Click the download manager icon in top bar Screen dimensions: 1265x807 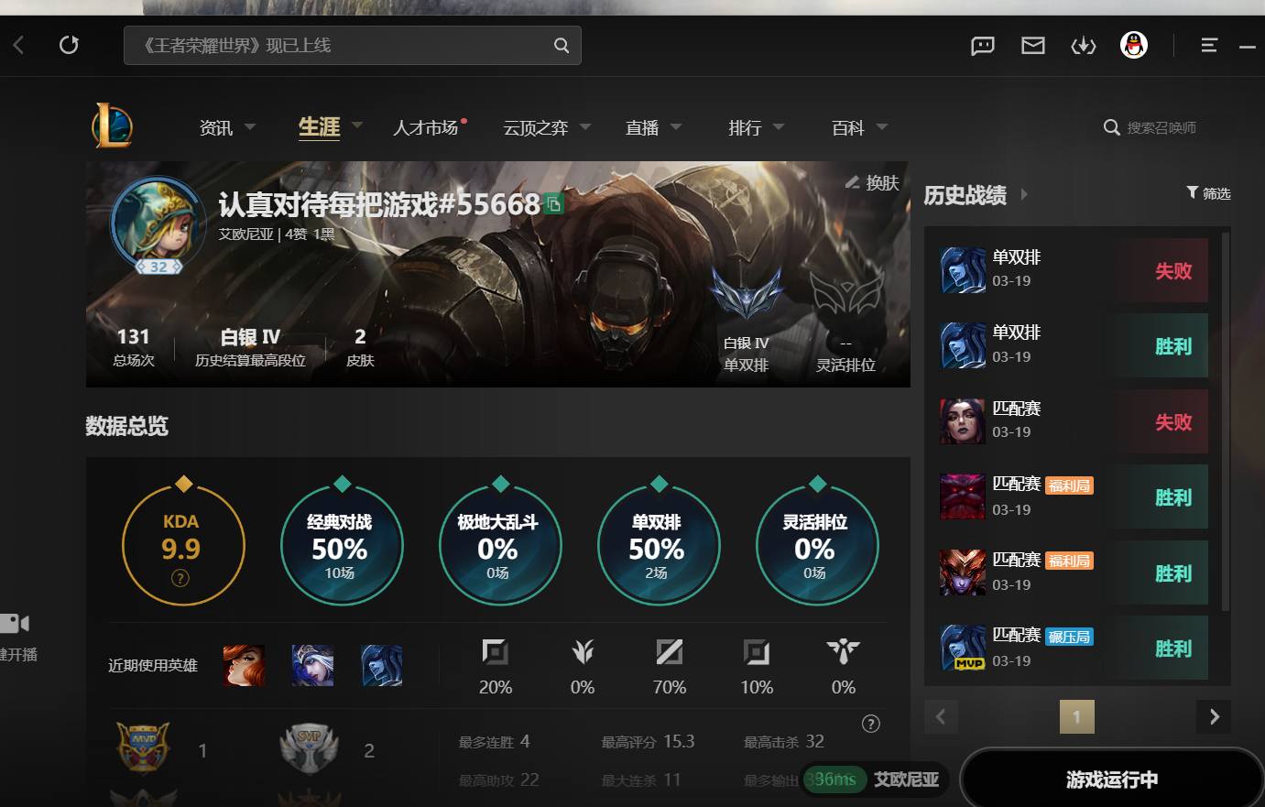click(1083, 45)
